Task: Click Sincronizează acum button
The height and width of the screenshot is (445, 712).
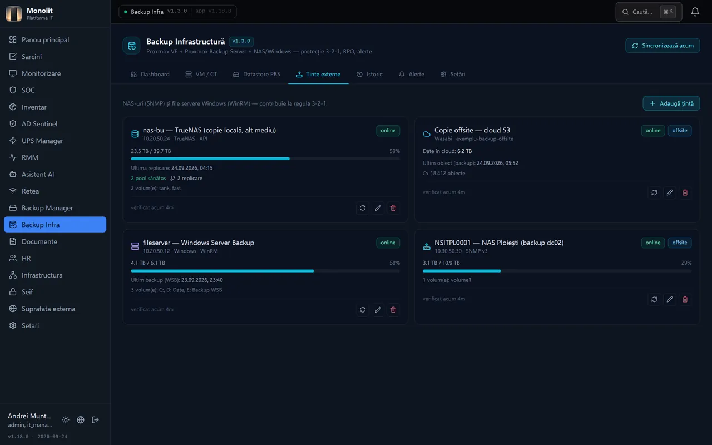Action: (x=662, y=46)
